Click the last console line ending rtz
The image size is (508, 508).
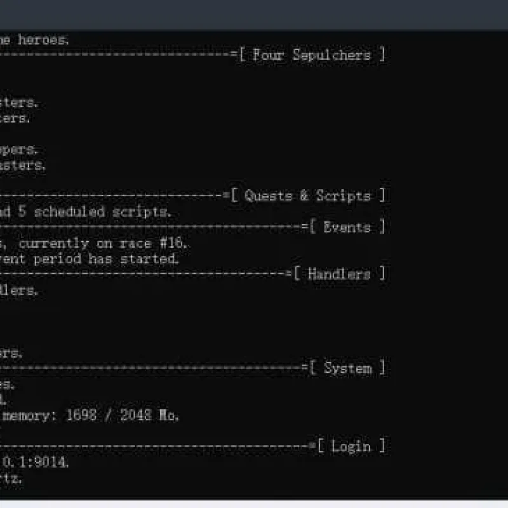pos(11,478)
